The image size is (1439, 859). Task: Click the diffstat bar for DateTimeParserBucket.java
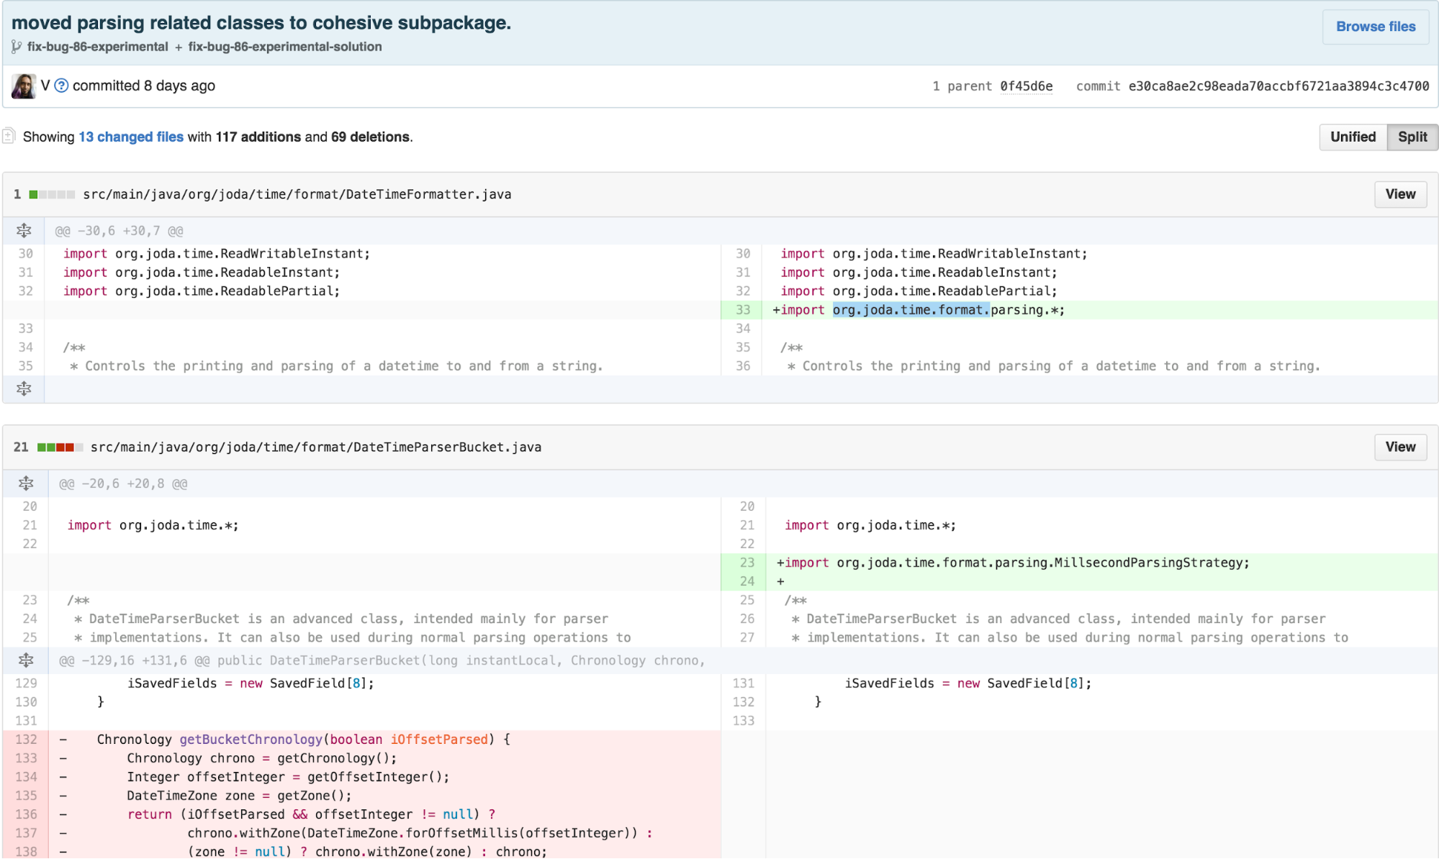pos(60,447)
